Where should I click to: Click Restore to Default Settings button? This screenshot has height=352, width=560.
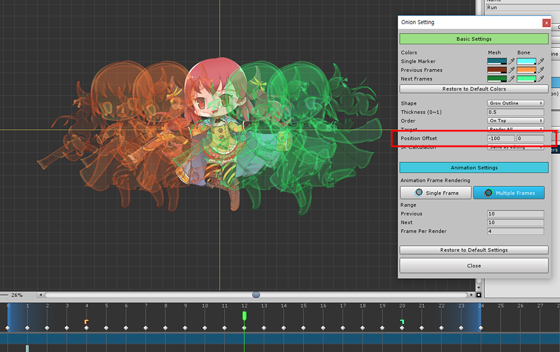(x=474, y=250)
